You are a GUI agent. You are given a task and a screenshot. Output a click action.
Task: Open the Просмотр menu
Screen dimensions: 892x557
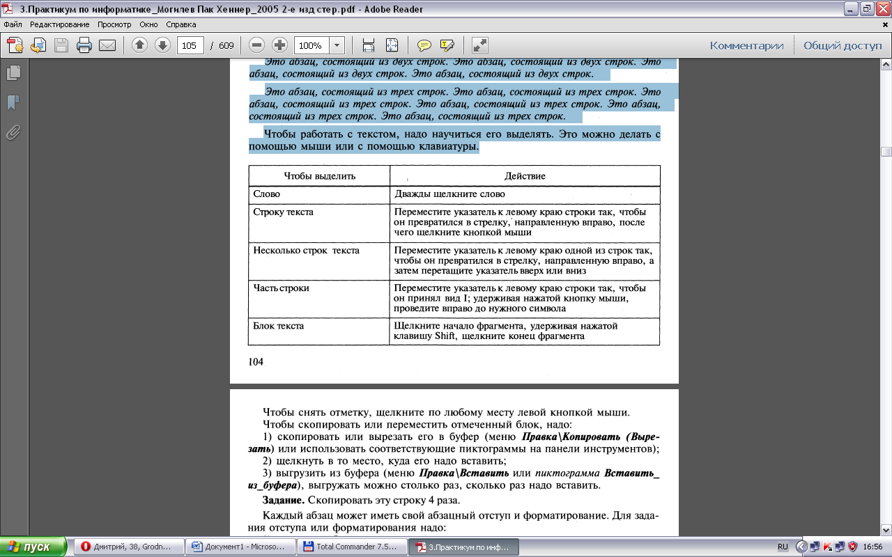point(114,24)
